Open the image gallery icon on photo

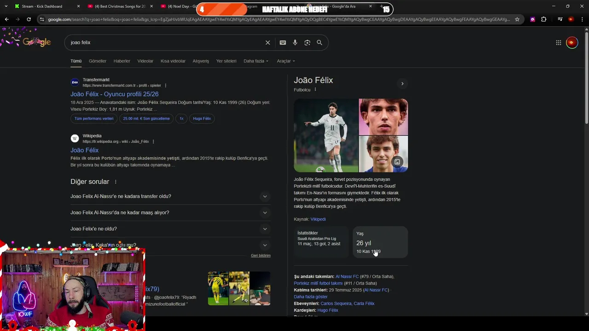click(397, 162)
